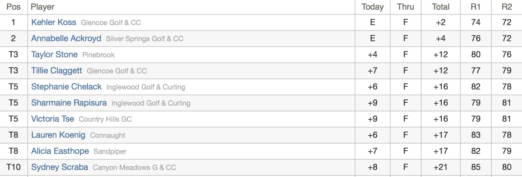The image size is (522, 177).
Task: Click Sydney Scraba's total score +21
Action: 440,167
